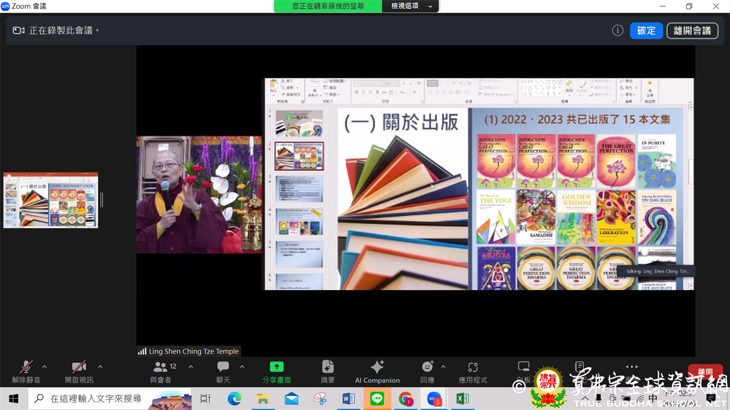The width and height of the screenshot is (730, 410).
Task: Click the meeting info icon beside 確定
Action: [x=618, y=31]
